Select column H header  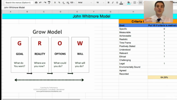pos(133,12)
